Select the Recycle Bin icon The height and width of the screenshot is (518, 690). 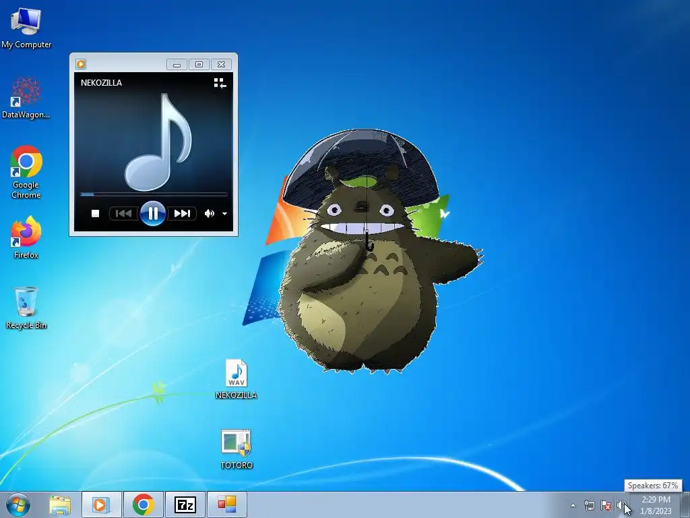point(26,308)
